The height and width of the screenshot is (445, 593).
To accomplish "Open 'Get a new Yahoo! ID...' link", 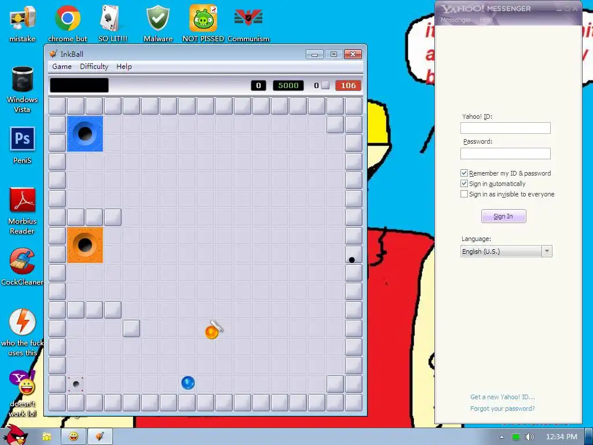I will point(502,397).
